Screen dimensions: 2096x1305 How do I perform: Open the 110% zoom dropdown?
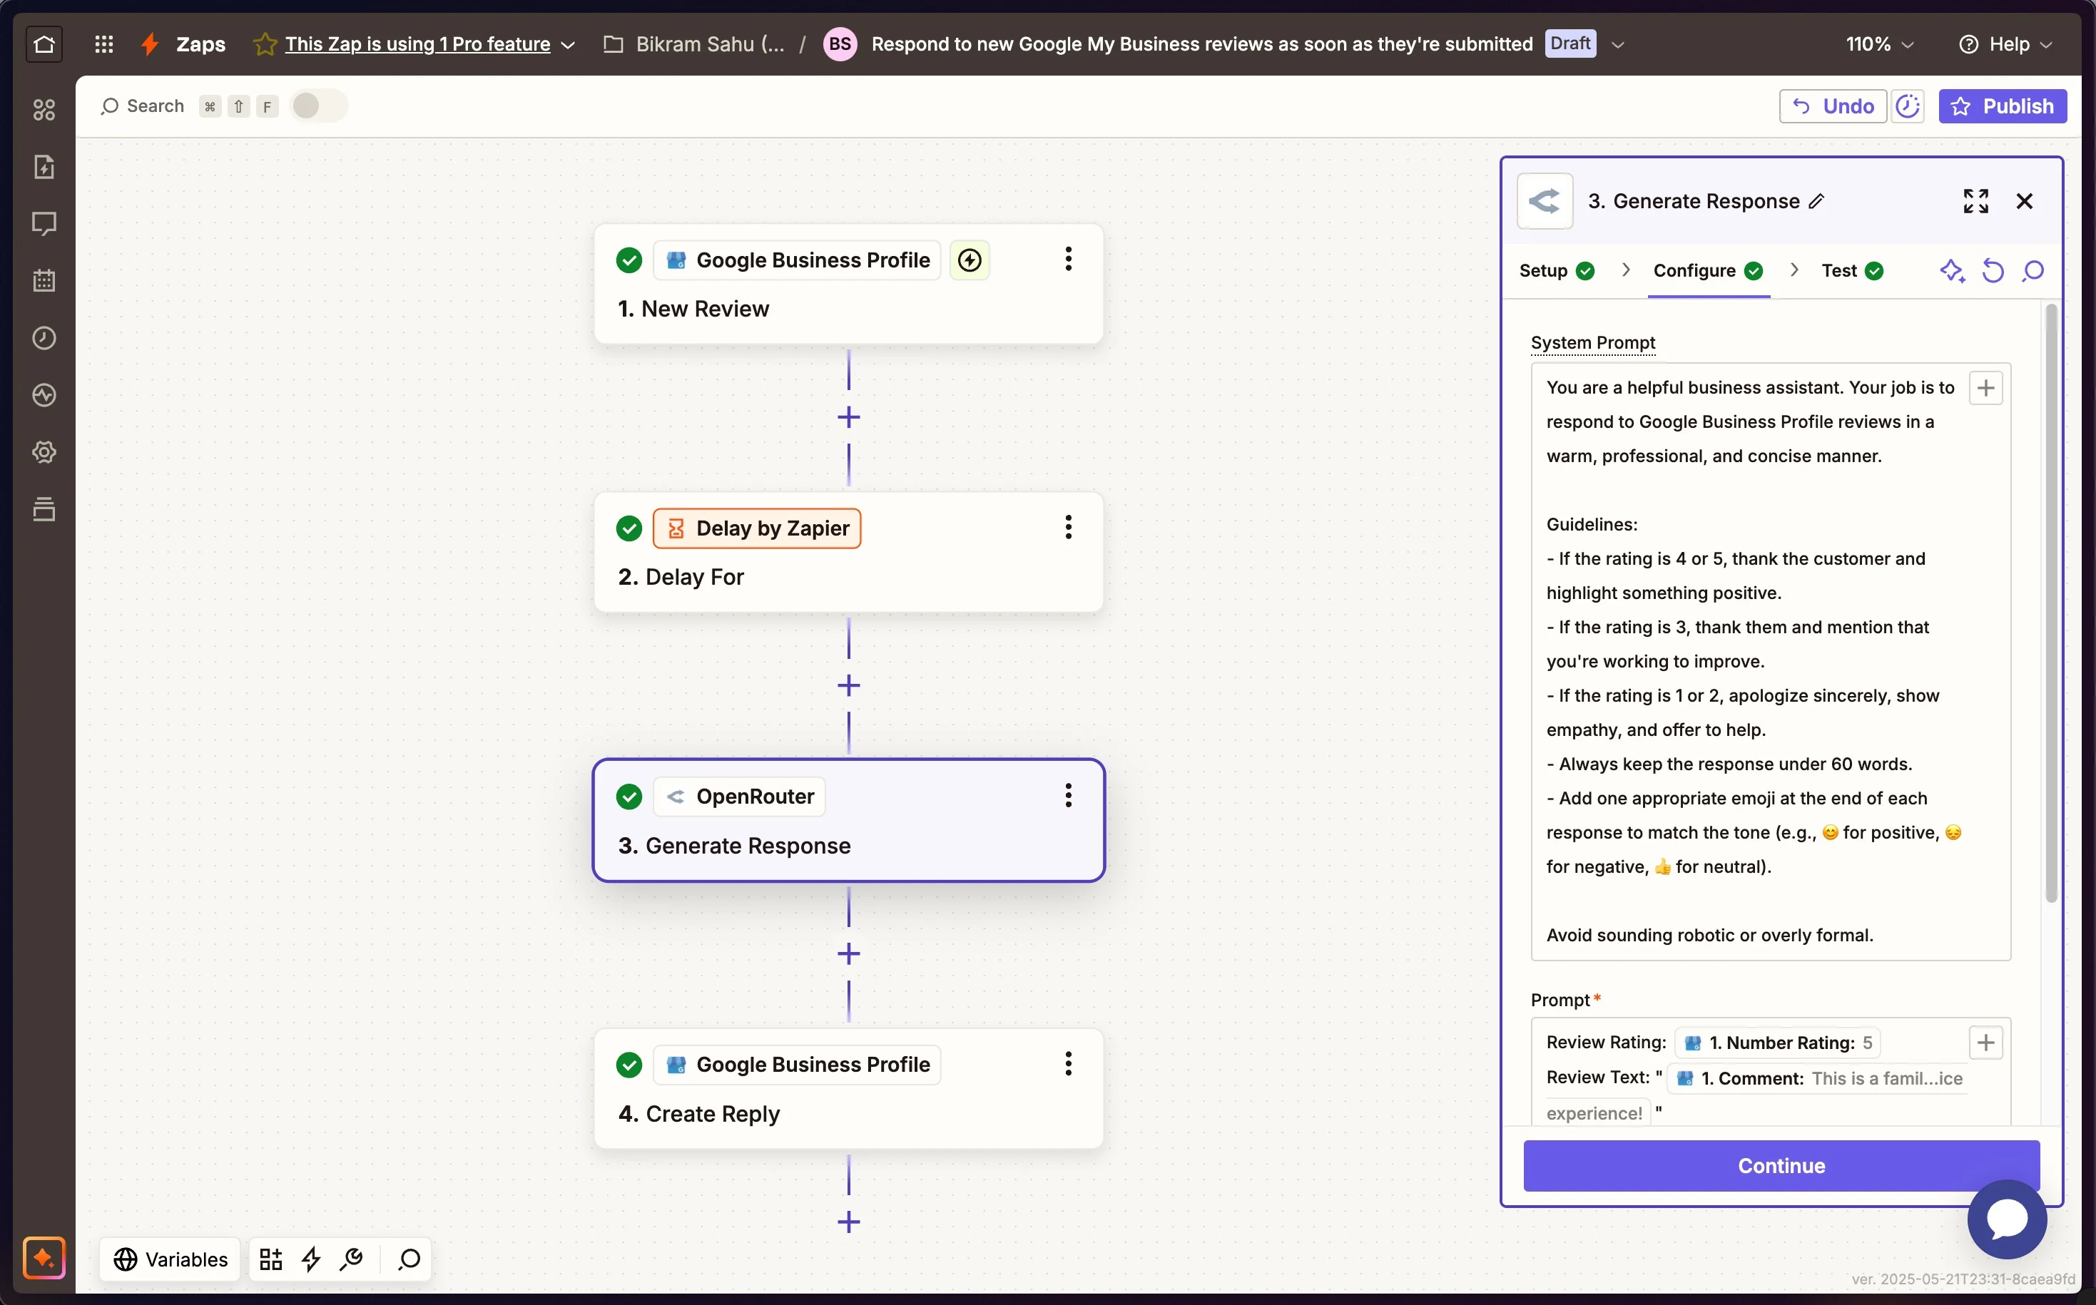(x=1879, y=44)
